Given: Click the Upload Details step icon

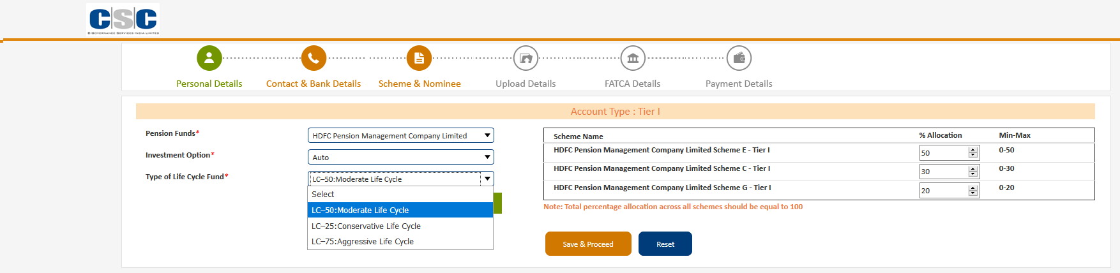Looking at the screenshot, I should click(x=526, y=58).
